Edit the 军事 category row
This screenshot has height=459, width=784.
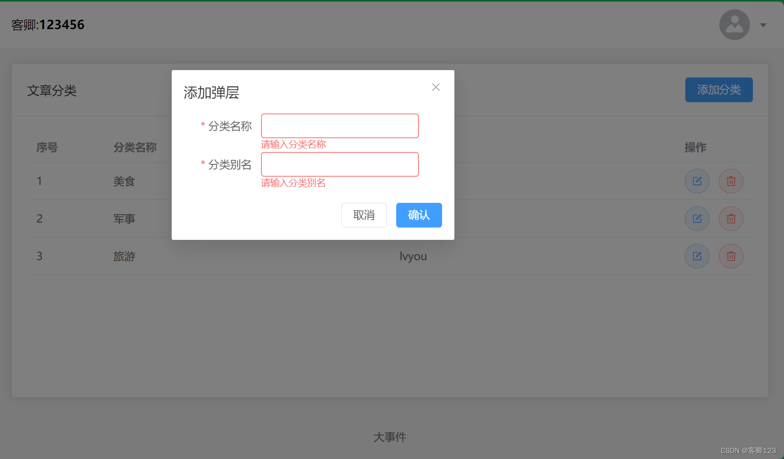[x=697, y=219]
